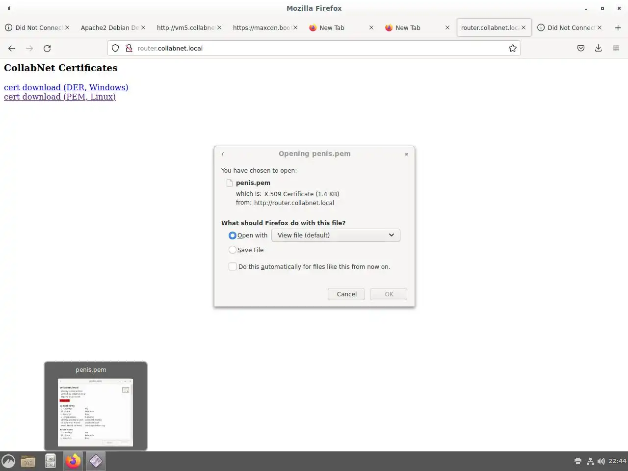Viewport: 628px width, 471px height.
Task: Click the penis.pem file icon in dialog
Action: pos(229,183)
